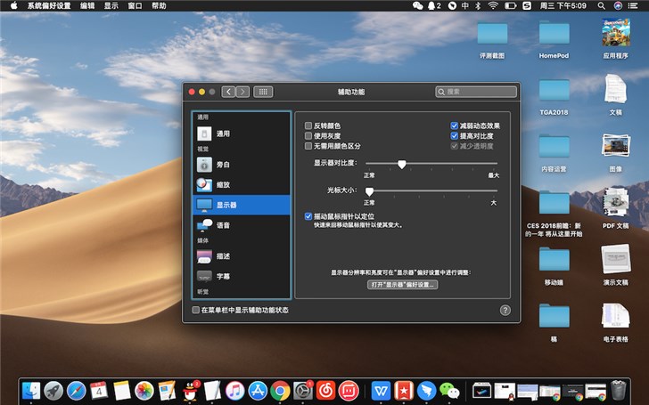
Task: Click the 显示器对比度 slider track
Action: coord(430,165)
